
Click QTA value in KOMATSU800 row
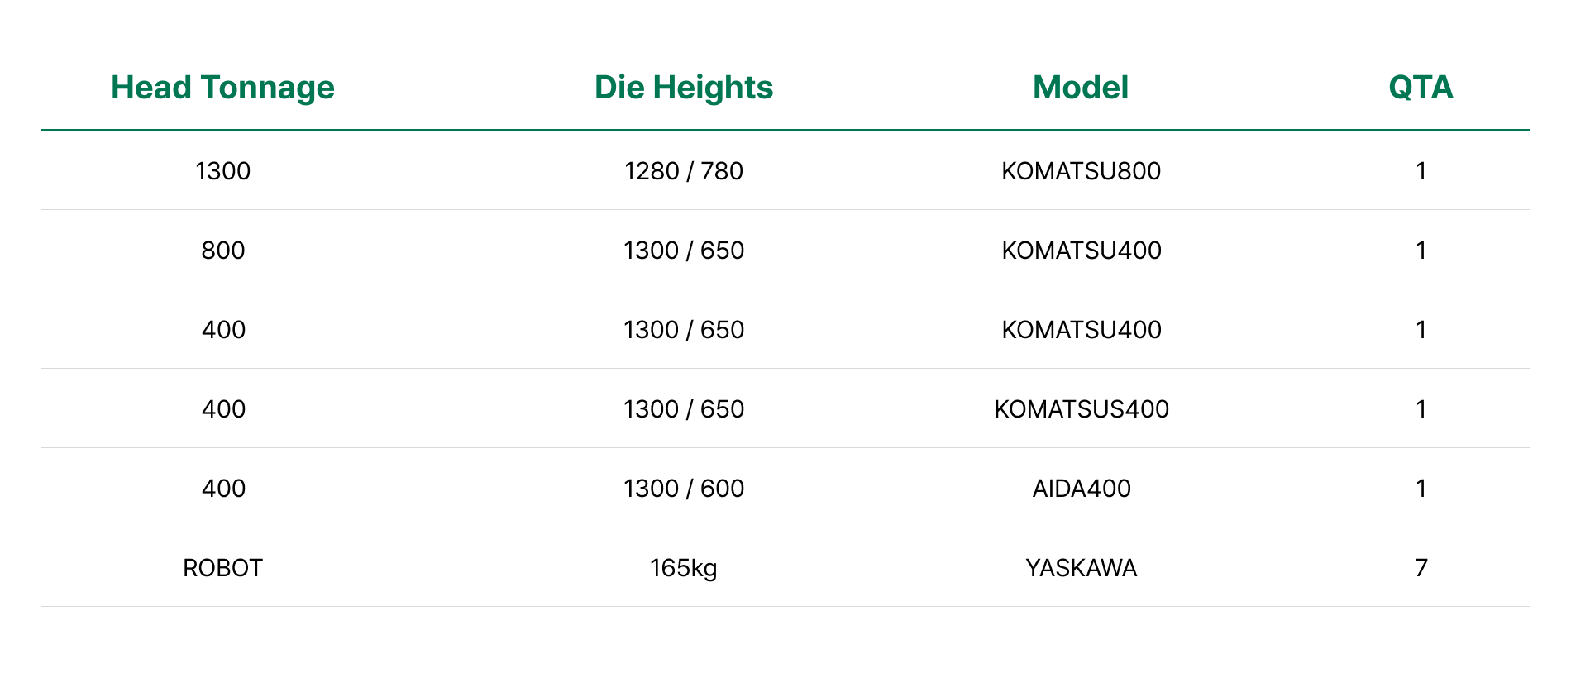[x=1421, y=171]
